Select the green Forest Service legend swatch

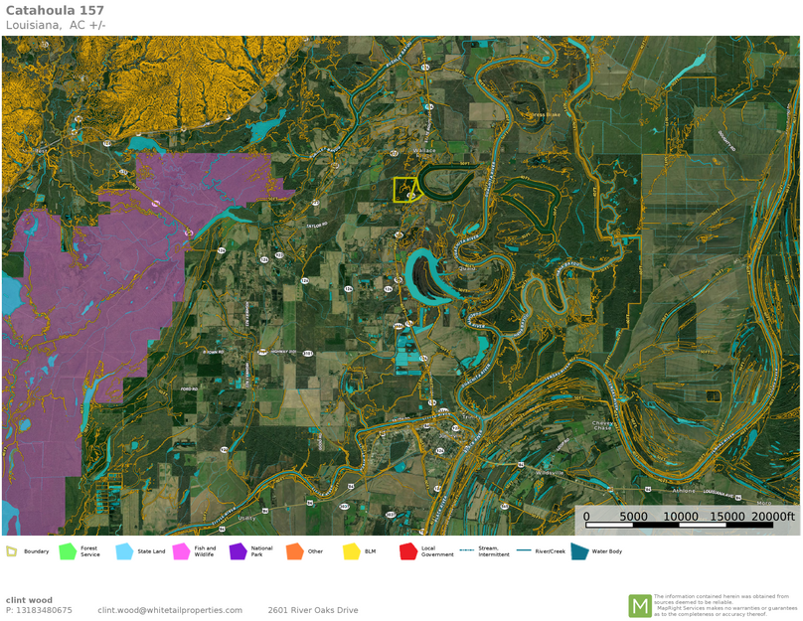(x=68, y=551)
